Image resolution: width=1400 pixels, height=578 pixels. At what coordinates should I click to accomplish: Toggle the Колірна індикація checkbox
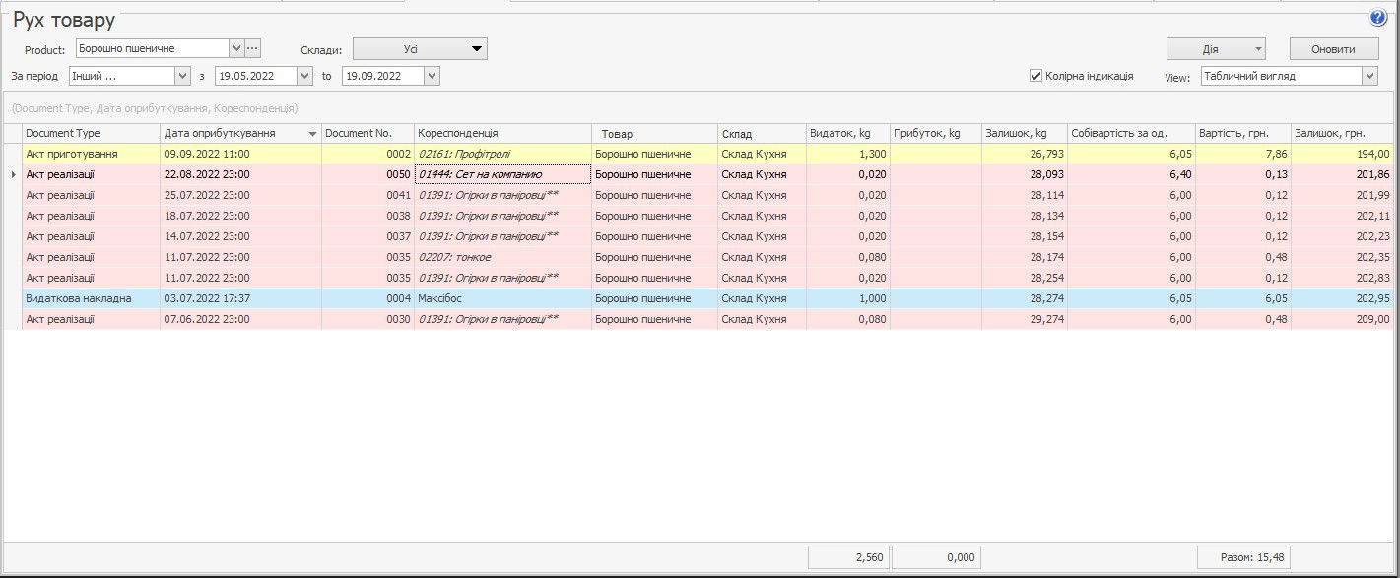[x=1036, y=76]
